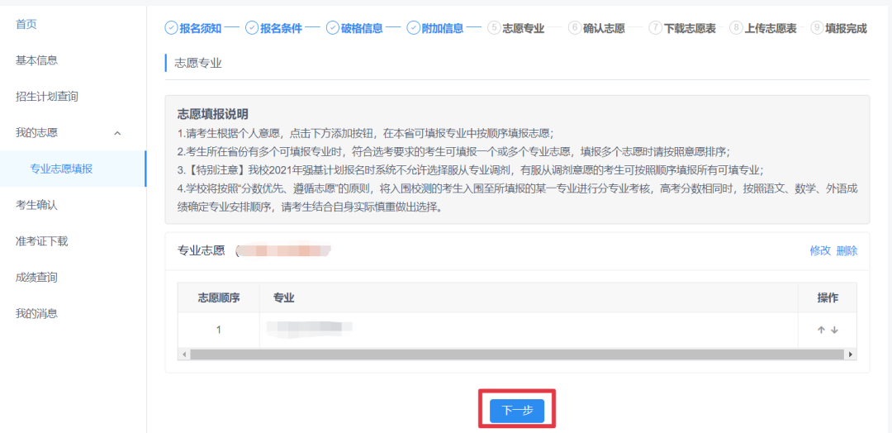Click the 报名条件 step label

point(282,28)
